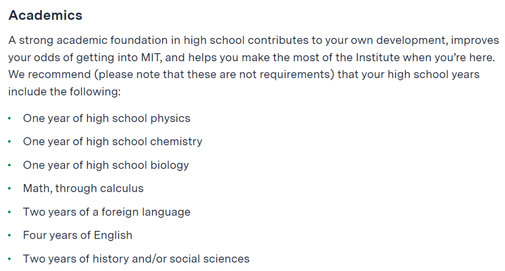This screenshot has height=271, width=505.
Task: Select the history and/or social sciences item
Action: pyautogui.click(x=136, y=258)
